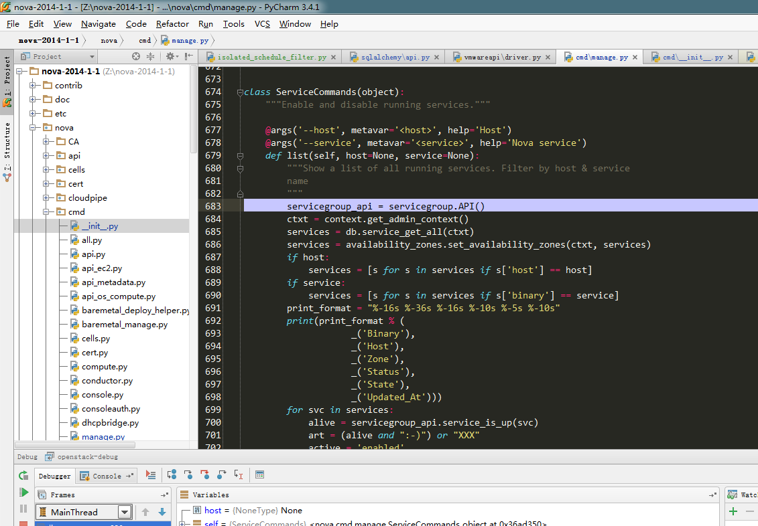Select the Debugger tab

click(x=54, y=476)
